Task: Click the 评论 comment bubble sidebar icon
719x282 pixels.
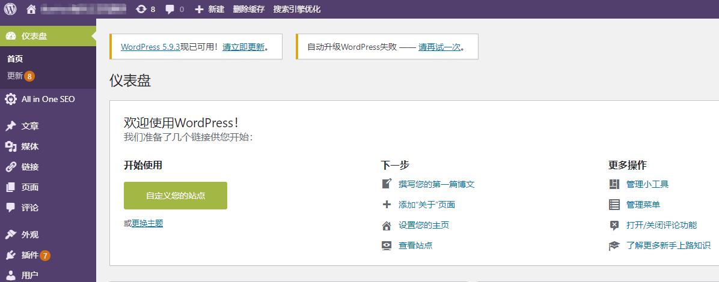Action: click(x=11, y=208)
